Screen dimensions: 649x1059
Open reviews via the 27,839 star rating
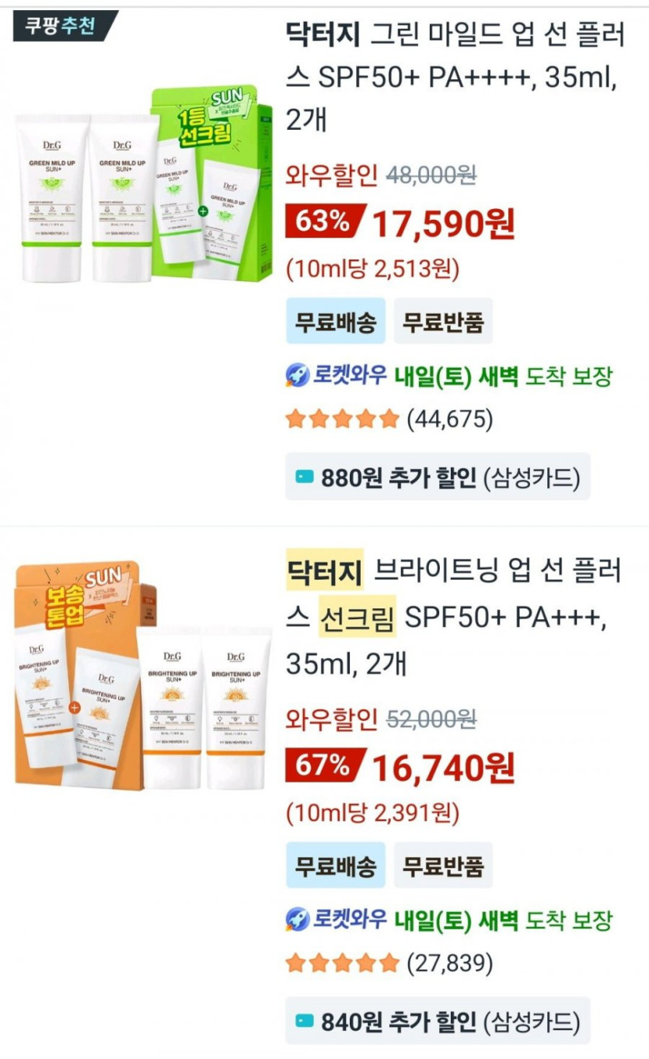click(389, 964)
